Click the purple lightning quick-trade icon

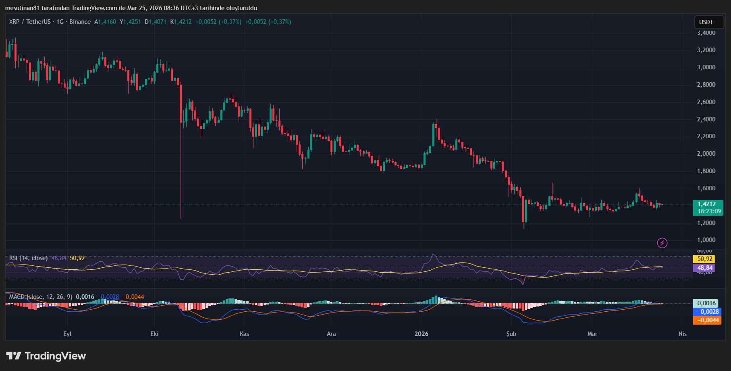pyautogui.click(x=662, y=243)
